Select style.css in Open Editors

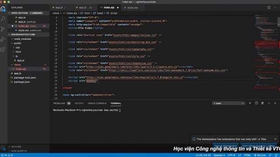[28, 30]
